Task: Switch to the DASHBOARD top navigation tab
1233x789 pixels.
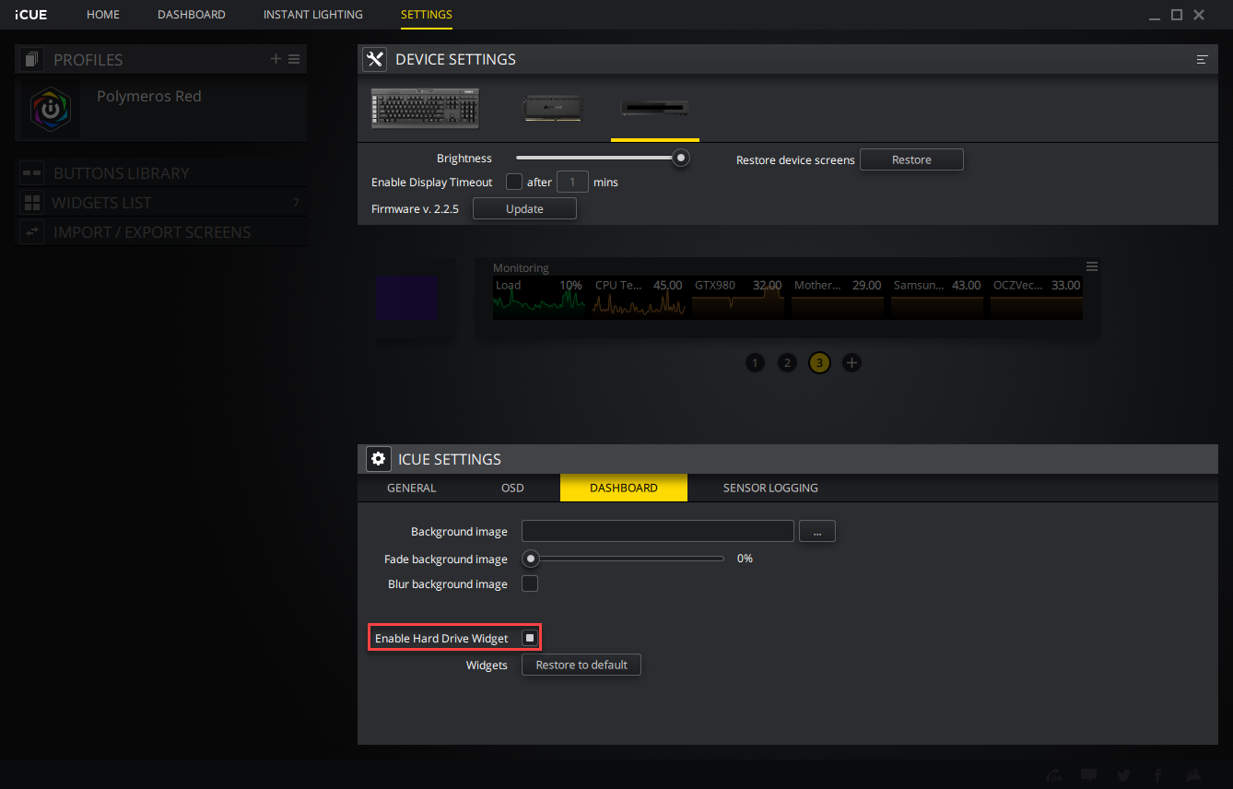Action: point(192,15)
